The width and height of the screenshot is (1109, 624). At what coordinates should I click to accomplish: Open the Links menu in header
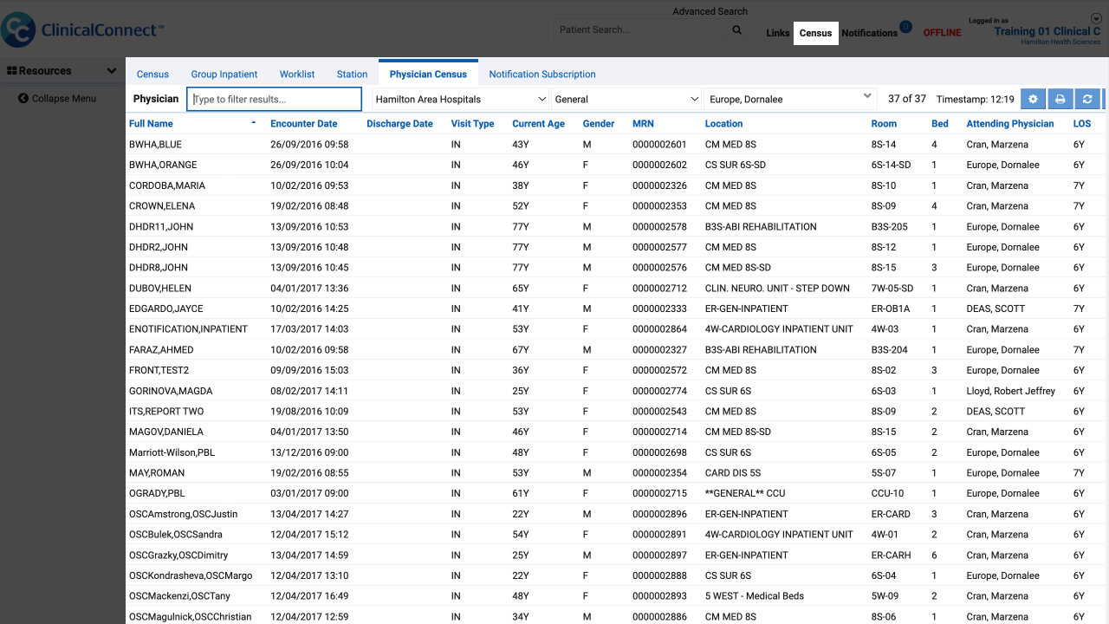(x=778, y=33)
